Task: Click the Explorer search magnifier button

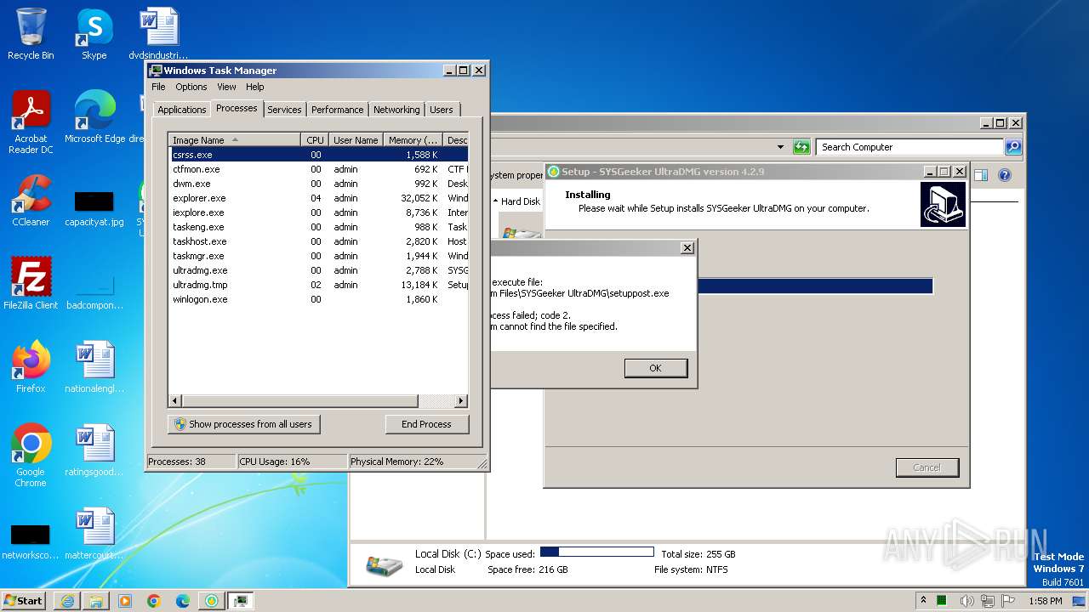Action: pos(1012,147)
